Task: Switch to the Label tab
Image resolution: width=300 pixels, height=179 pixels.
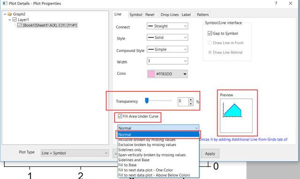Action: [186, 15]
